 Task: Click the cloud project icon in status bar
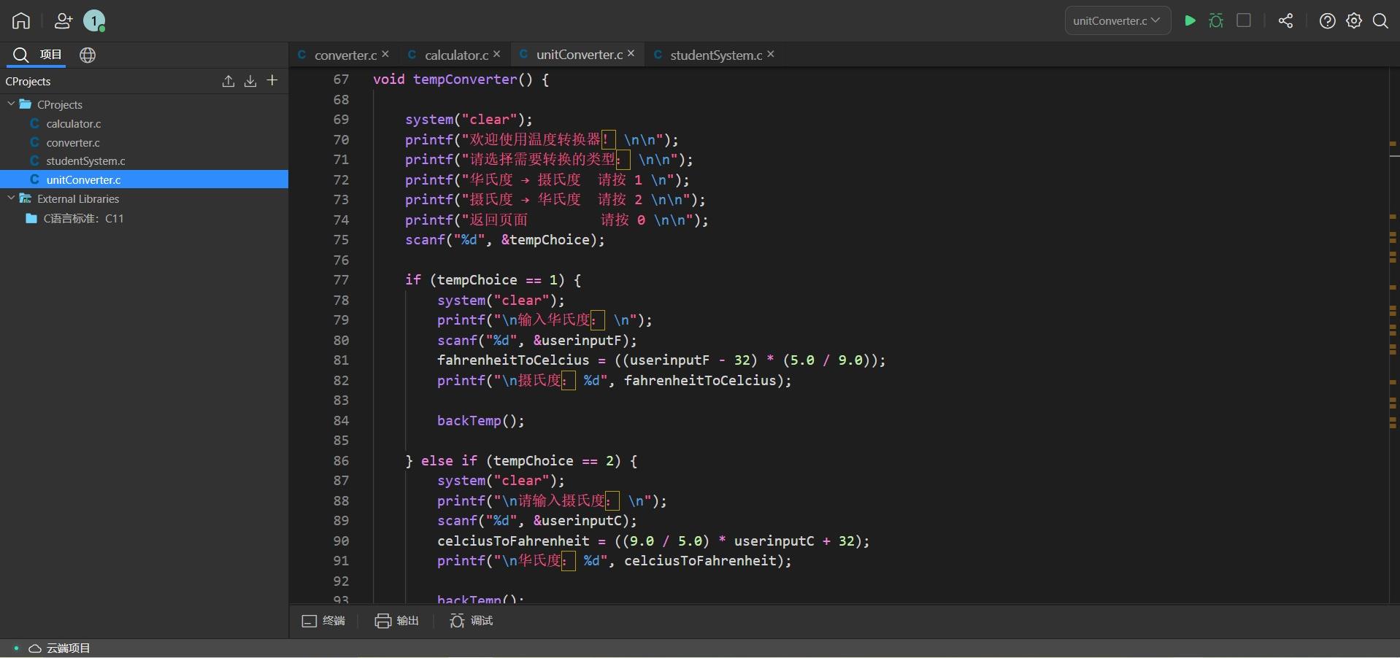35,649
